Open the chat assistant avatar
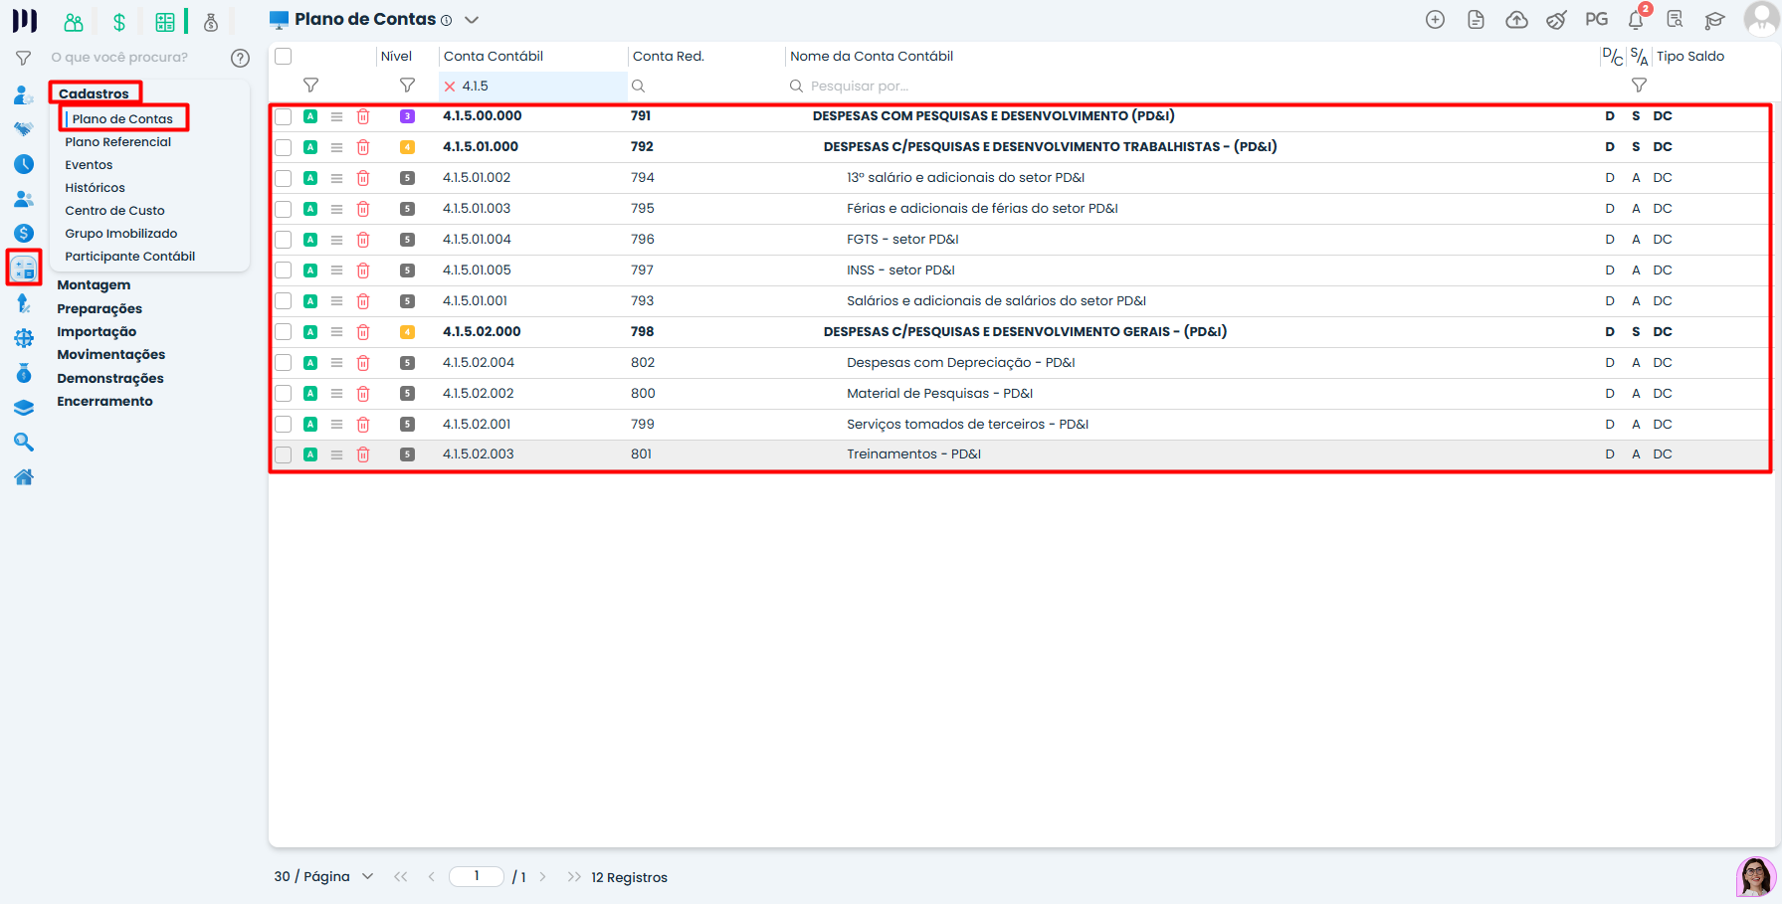 1756,876
